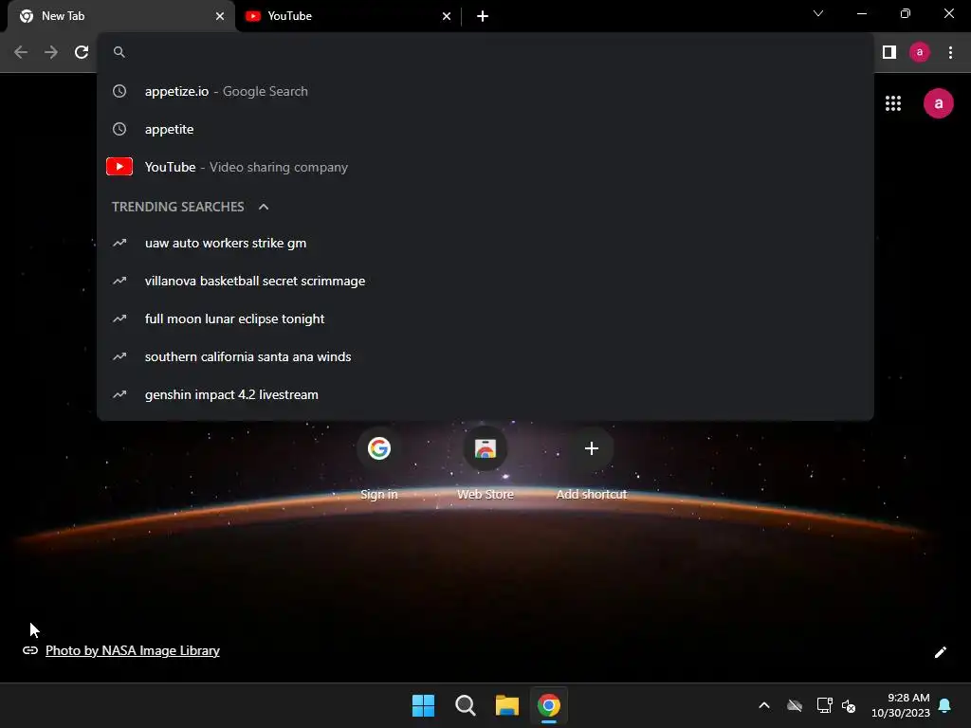Open the notification bell icon
971x728 pixels.
point(945,705)
